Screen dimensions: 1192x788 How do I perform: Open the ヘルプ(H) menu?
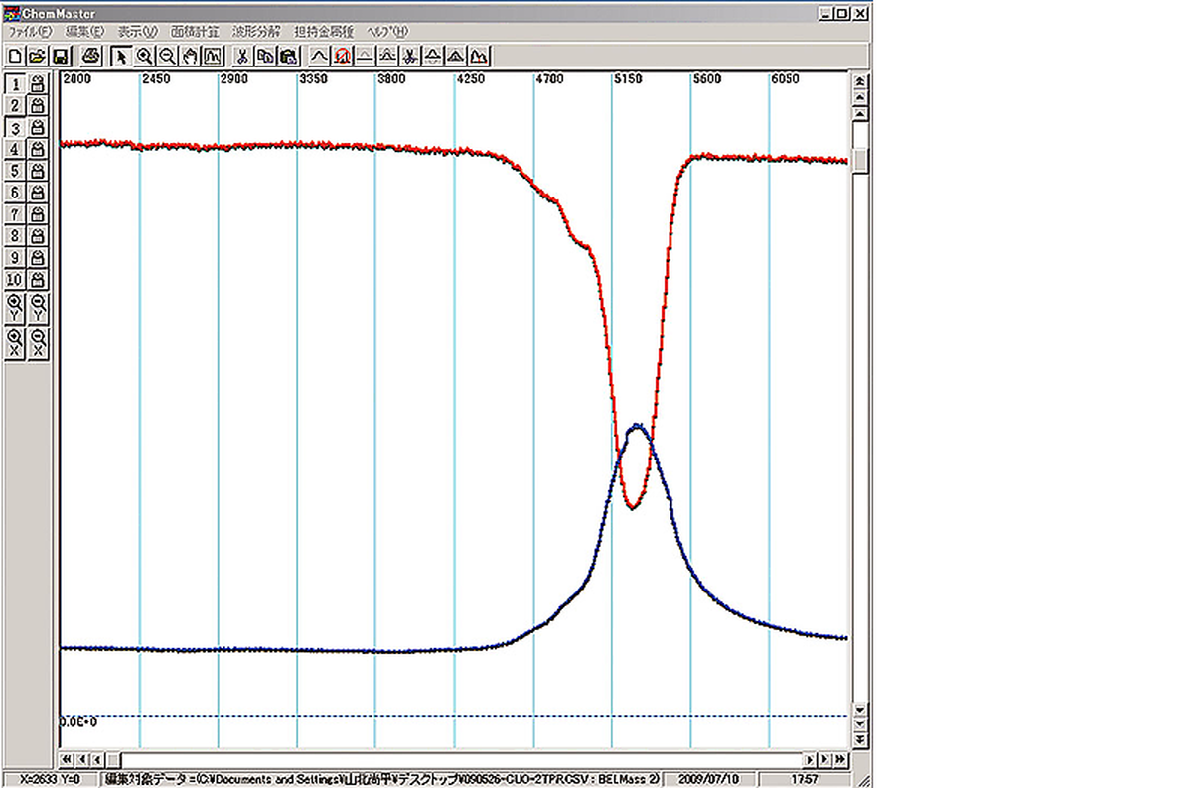point(388,33)
